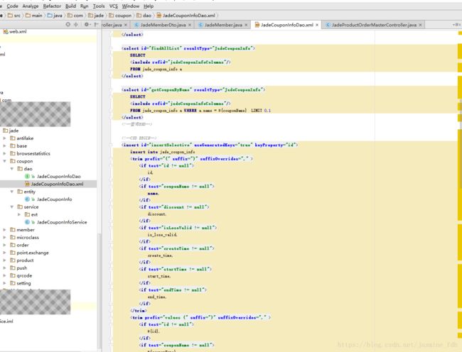
Task: Expand the member package
Action: point(4,230)
